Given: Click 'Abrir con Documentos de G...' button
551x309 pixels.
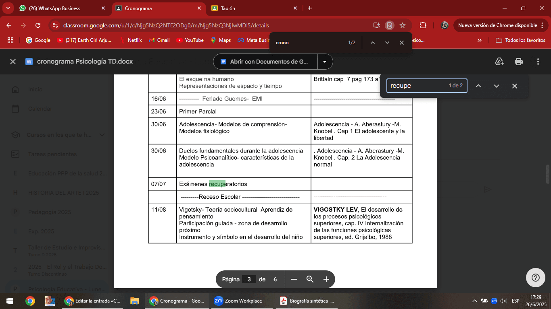Looking at the screenshot, I should tap(265, 62).
